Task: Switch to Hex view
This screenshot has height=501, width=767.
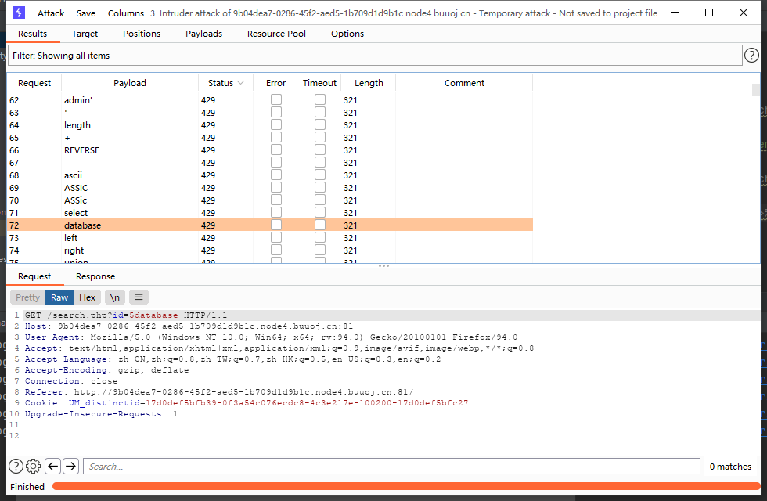Action: (x=88, y=297)
